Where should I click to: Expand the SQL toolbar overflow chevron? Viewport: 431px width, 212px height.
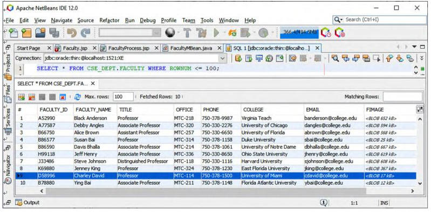tap(422, 58)
